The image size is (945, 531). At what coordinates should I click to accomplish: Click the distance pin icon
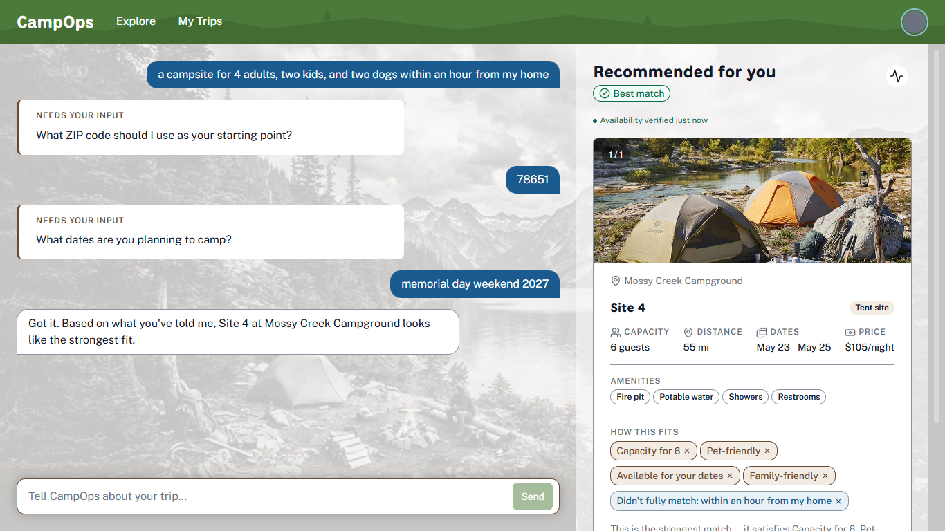(688, 332)
